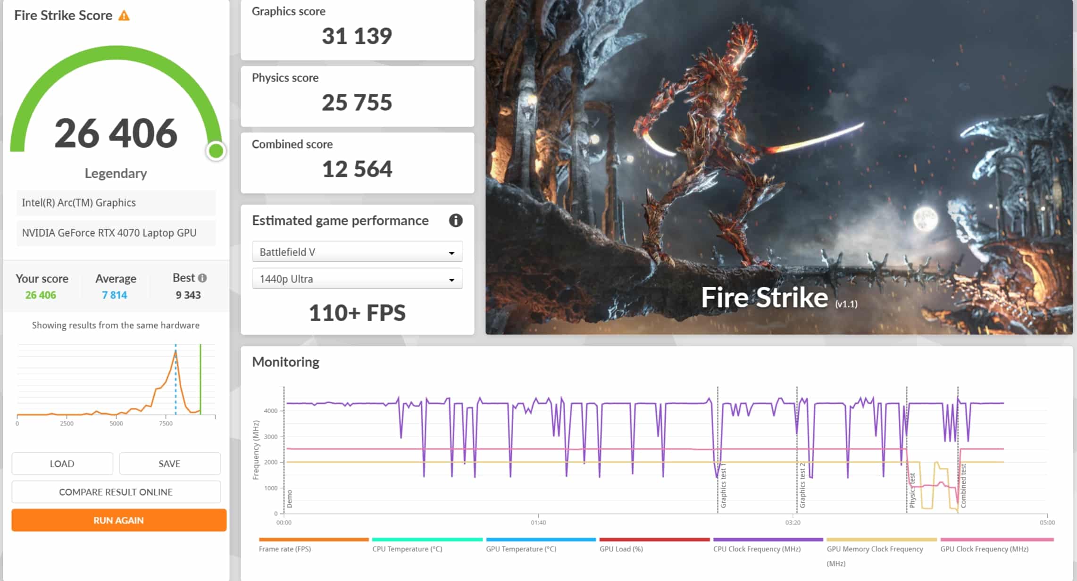
Task: Toggle the Frame rate (FPS) legend series
Action: 284,548
